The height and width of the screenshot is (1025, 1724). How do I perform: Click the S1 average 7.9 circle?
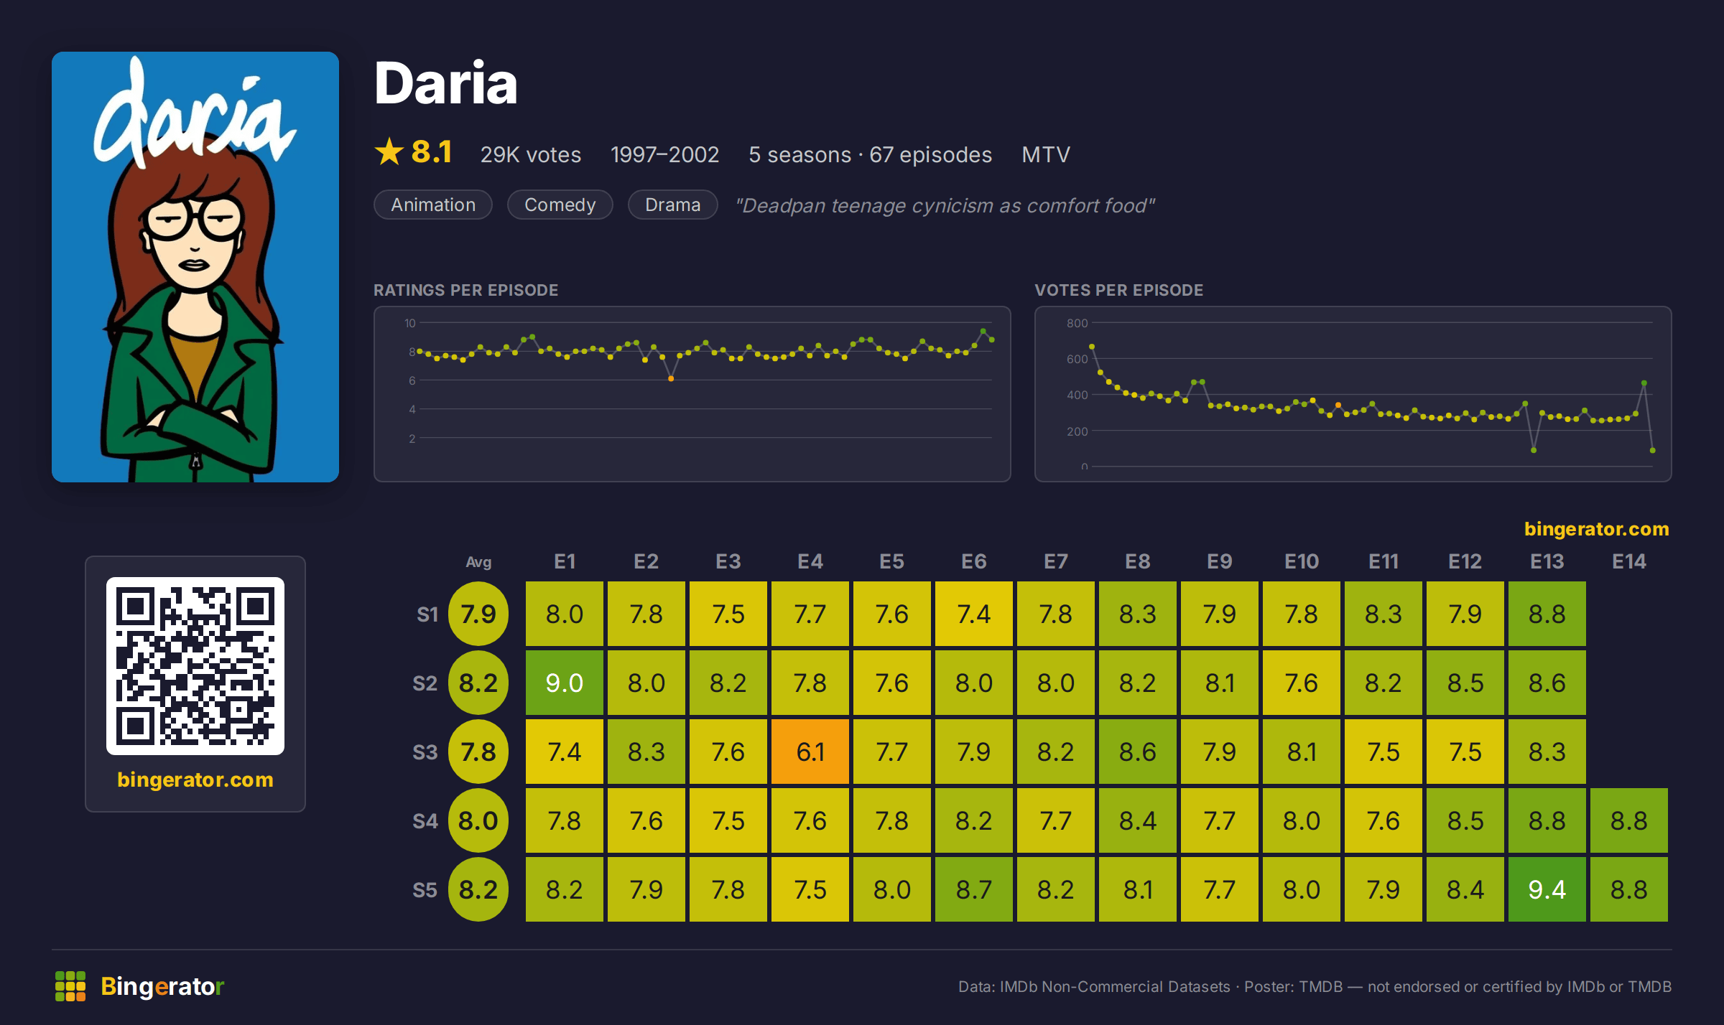[478, 614]
